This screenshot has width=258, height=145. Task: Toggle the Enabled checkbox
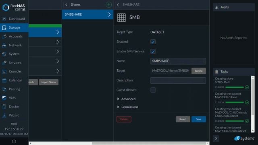coord(153,42)
